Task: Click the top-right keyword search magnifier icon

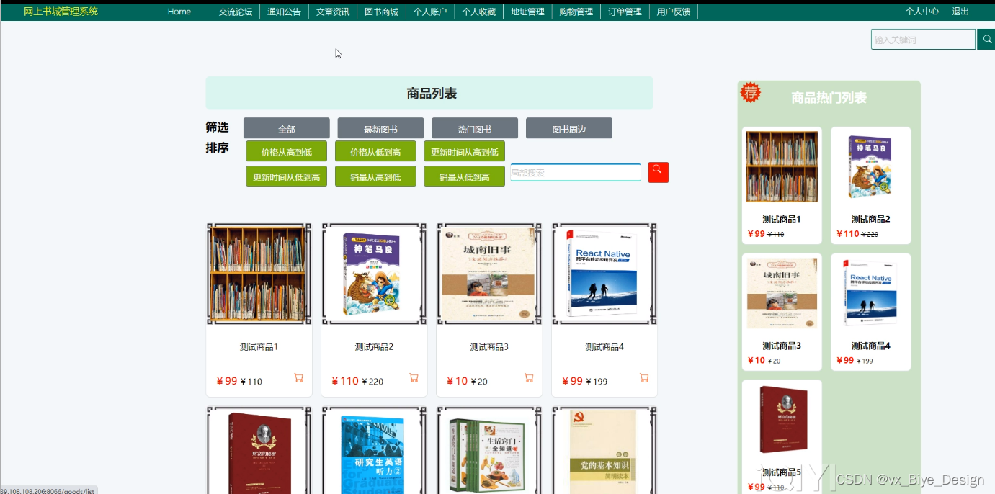Action: 986,40
